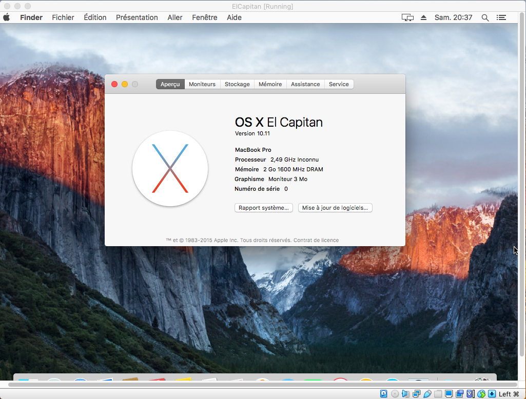Viewport: 526px width, 399px height.
Task: Open the Présentation menu
Action: 137,17
